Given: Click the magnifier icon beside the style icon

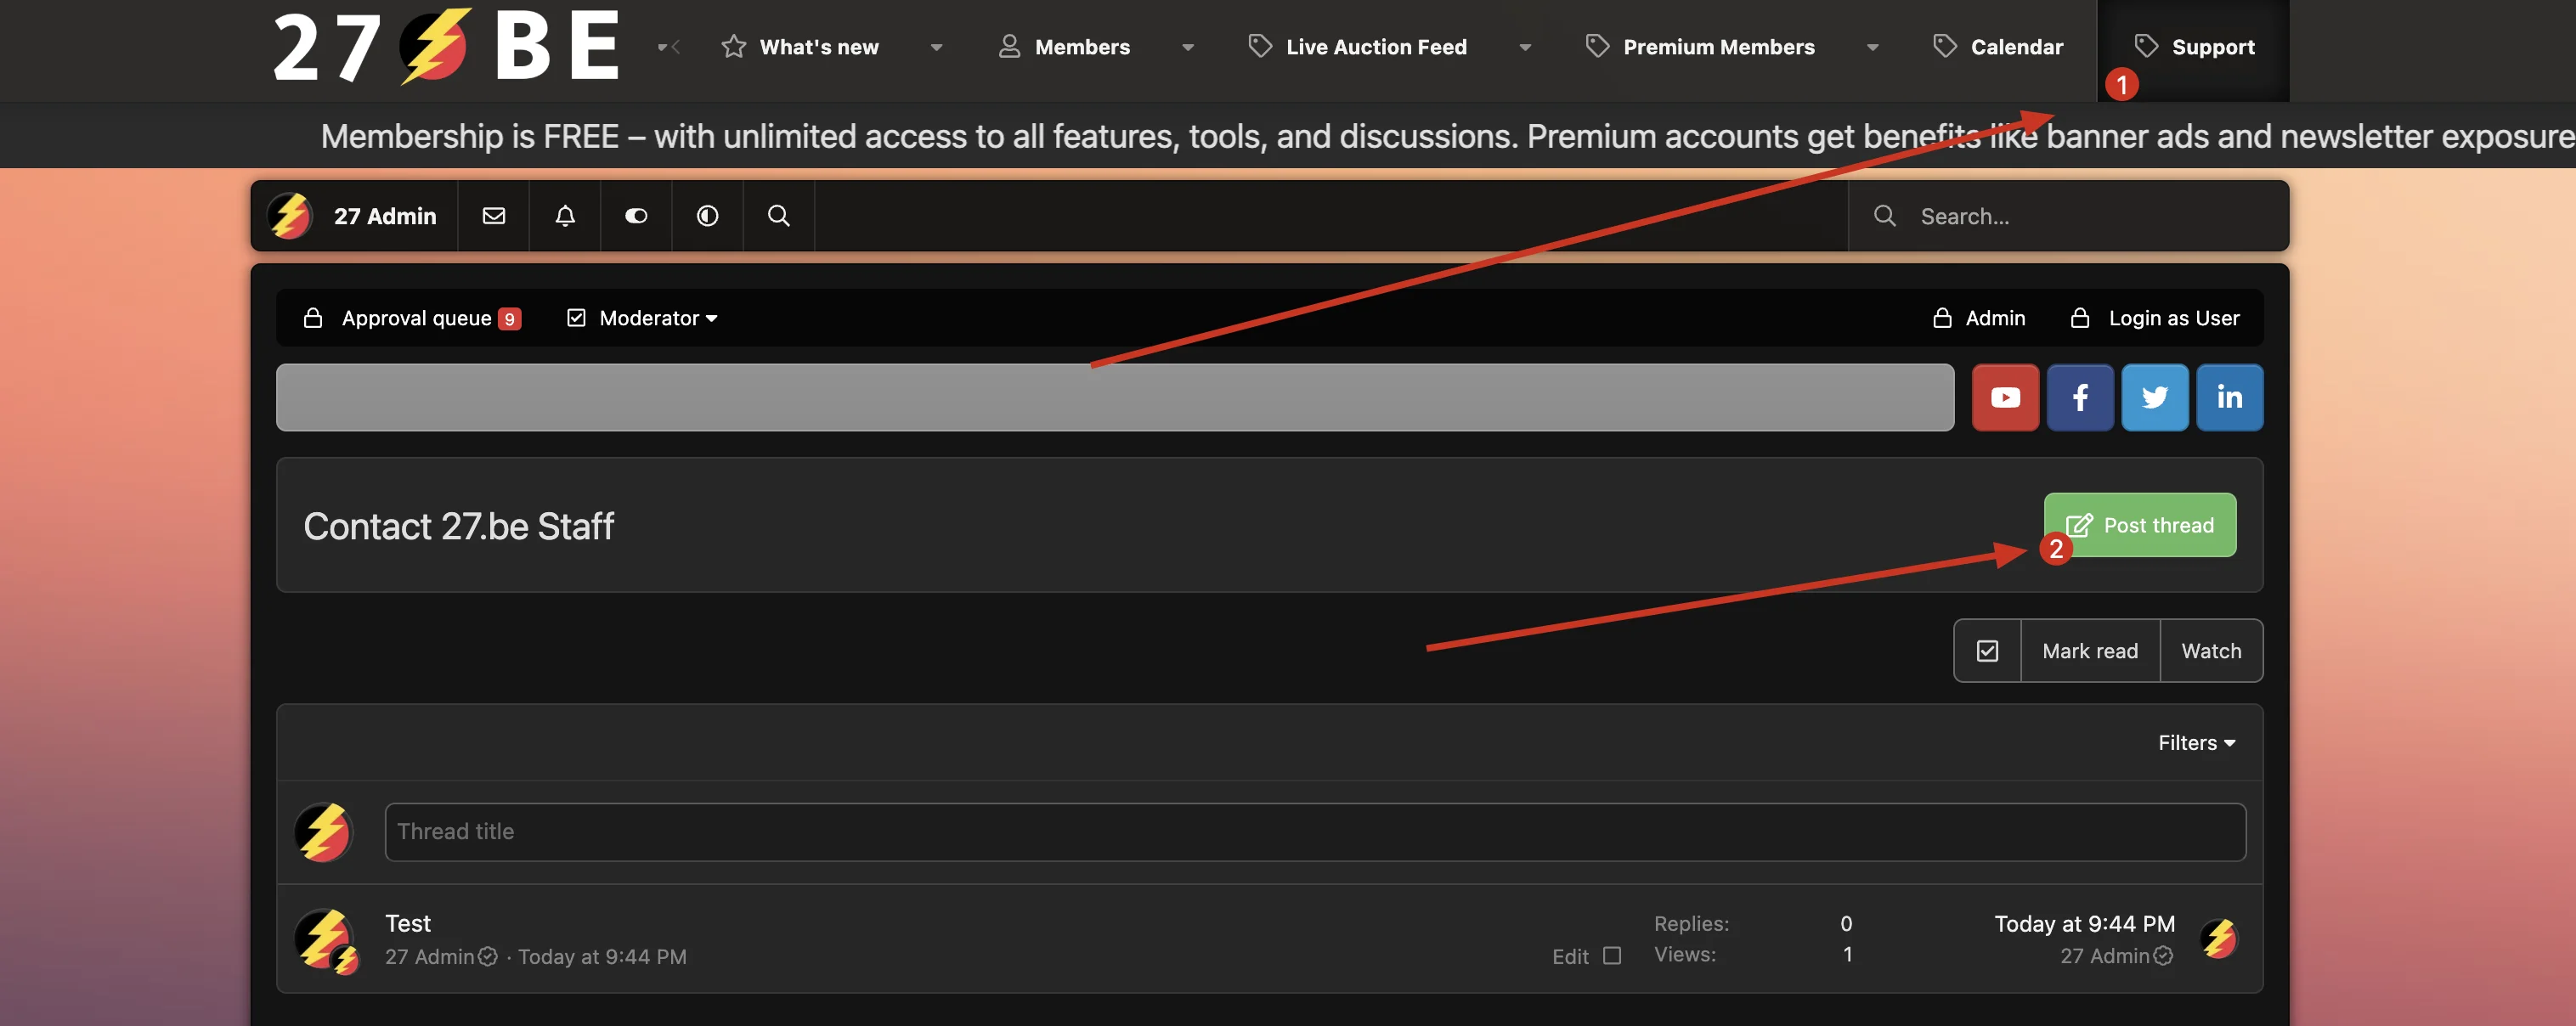Looking at the screenshot, I should coord(778,216).
